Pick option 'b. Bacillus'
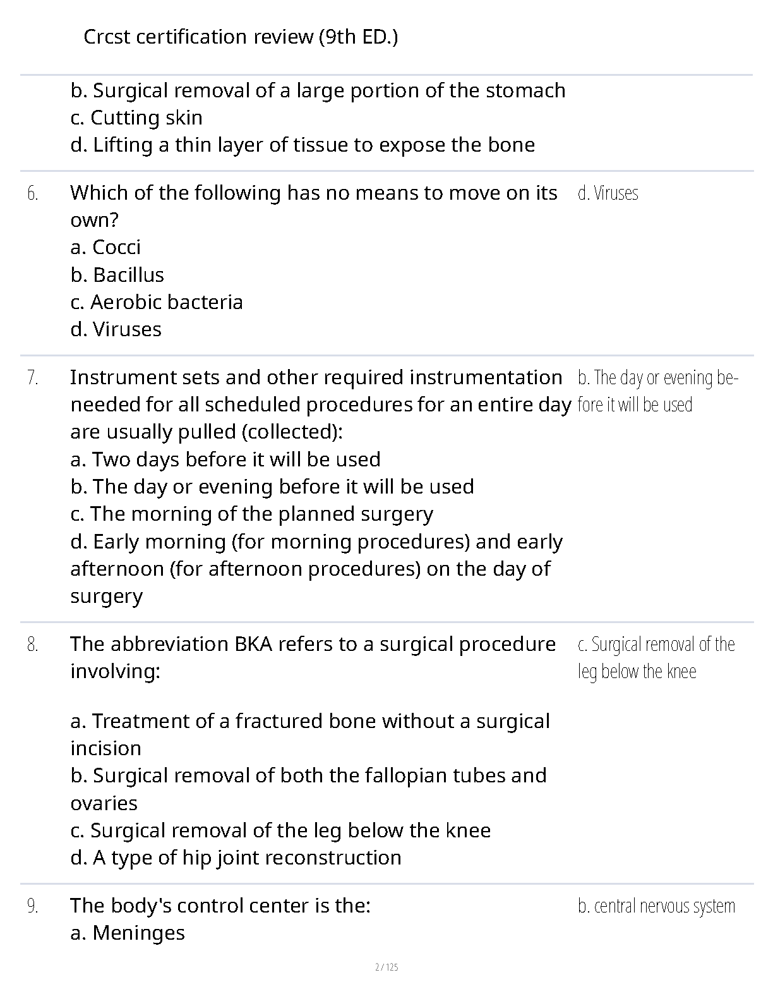 (x=117, y=275)
